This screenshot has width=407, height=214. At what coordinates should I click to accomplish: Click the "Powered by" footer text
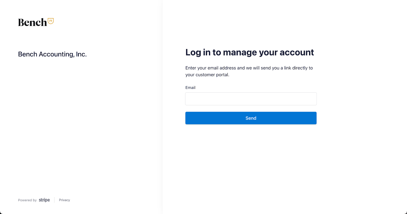point(27,200)
